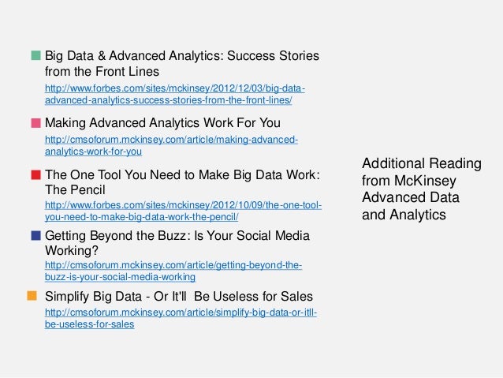This screenshot has width=503, height=378.
Task: Select The One Tool You Need heading
Action: pyautogui.click(x=183, y=182)
